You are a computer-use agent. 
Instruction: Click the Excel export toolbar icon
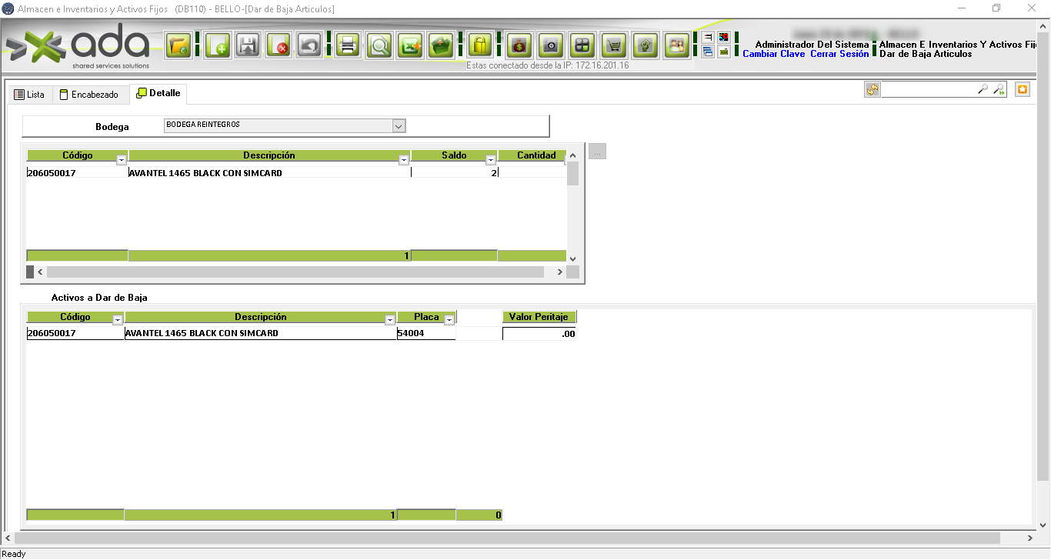pyautogui.click(x=410, y=45)
